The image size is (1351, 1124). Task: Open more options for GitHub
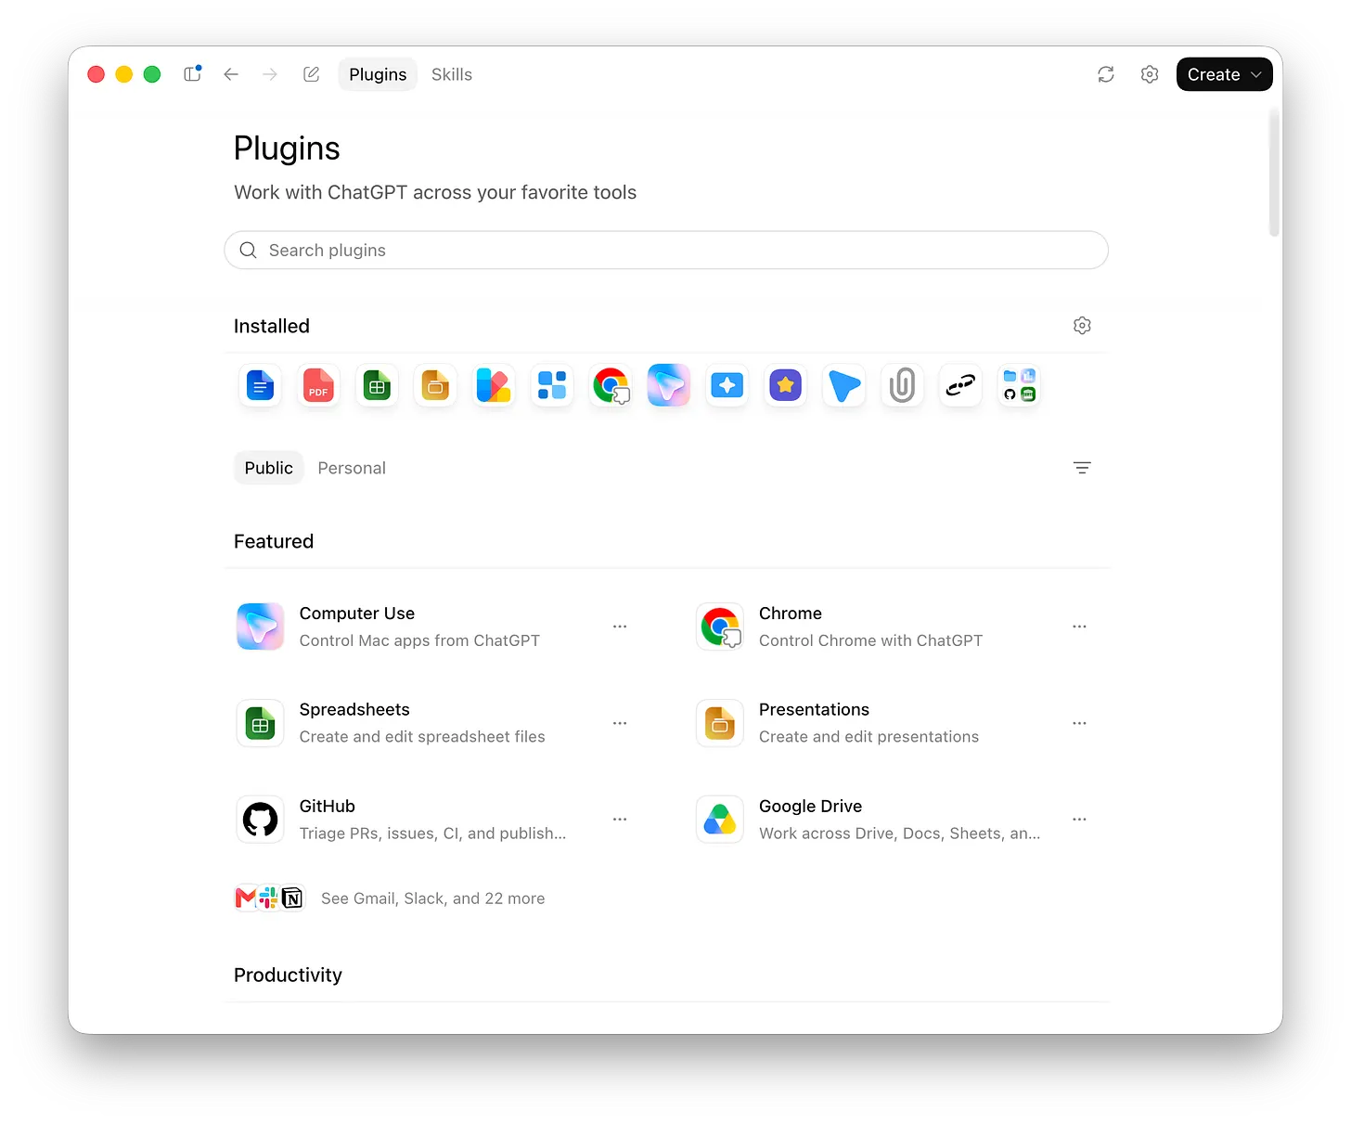pos(620,820)
